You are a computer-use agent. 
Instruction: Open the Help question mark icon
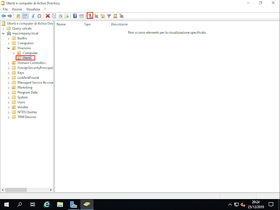tap(75, 16)
